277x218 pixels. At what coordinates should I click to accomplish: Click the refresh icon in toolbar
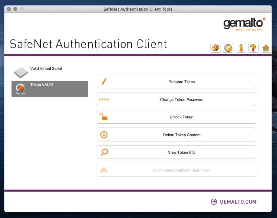[x=228, y=48]
